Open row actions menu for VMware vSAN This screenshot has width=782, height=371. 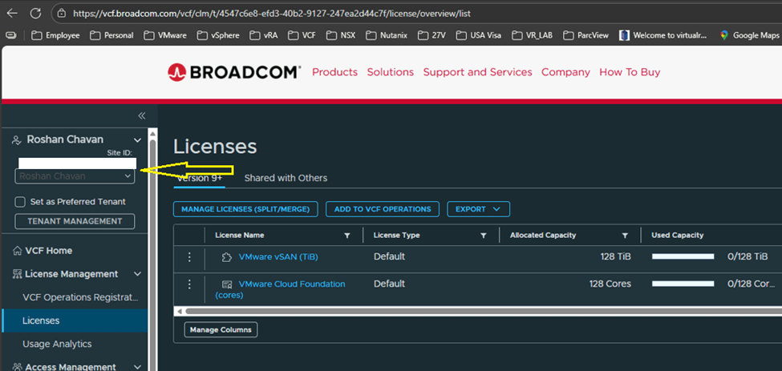pyautogui.click(x=190, y=257)
